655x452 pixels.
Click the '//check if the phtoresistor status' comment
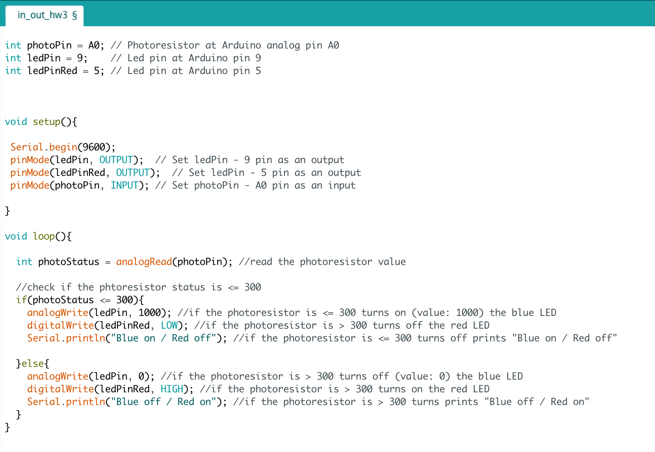(138, 287)
